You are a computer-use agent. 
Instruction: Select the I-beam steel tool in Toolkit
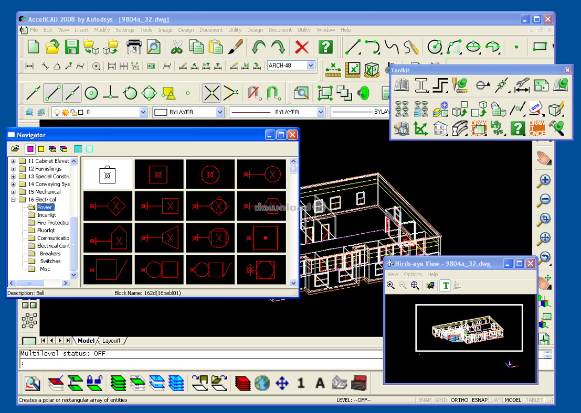click(421, 85)
